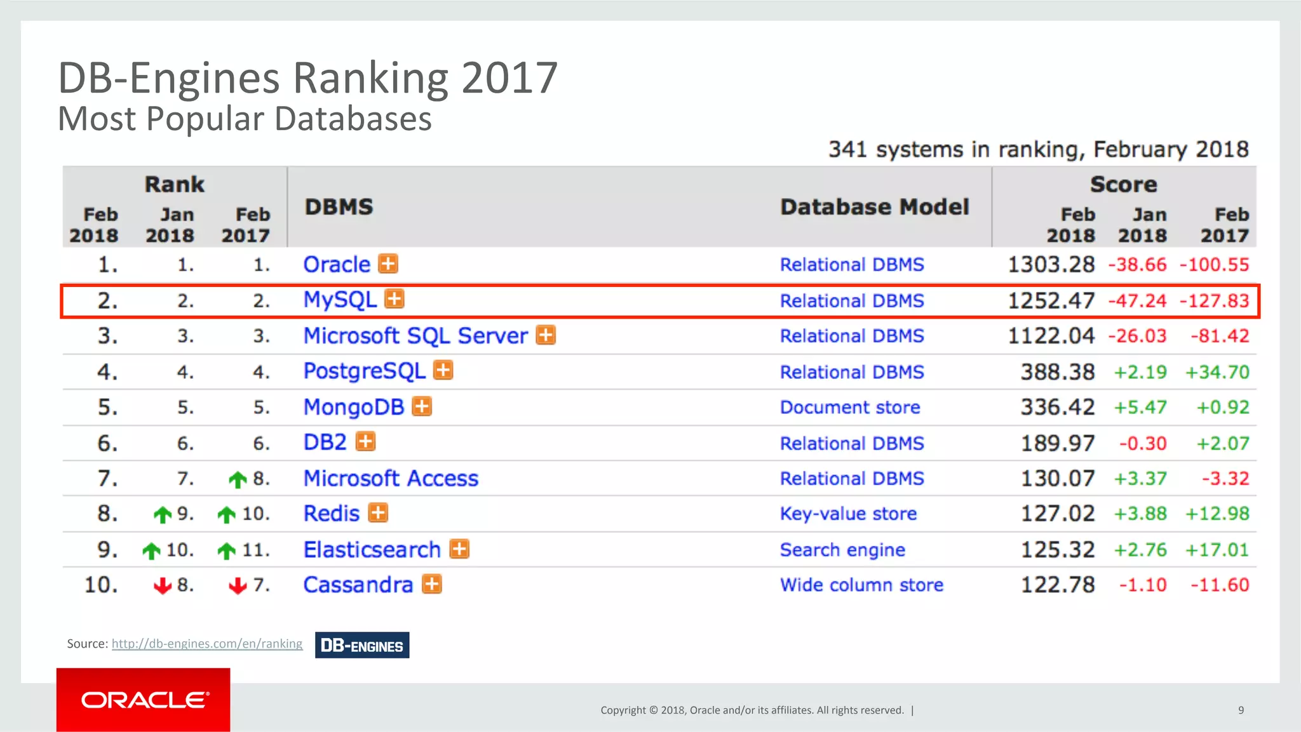
Task: Click the plus icon next to PostgreSQL
Action: 443,370
